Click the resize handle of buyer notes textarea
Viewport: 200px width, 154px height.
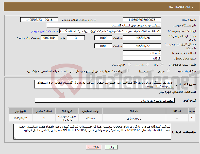click(15, 138)
